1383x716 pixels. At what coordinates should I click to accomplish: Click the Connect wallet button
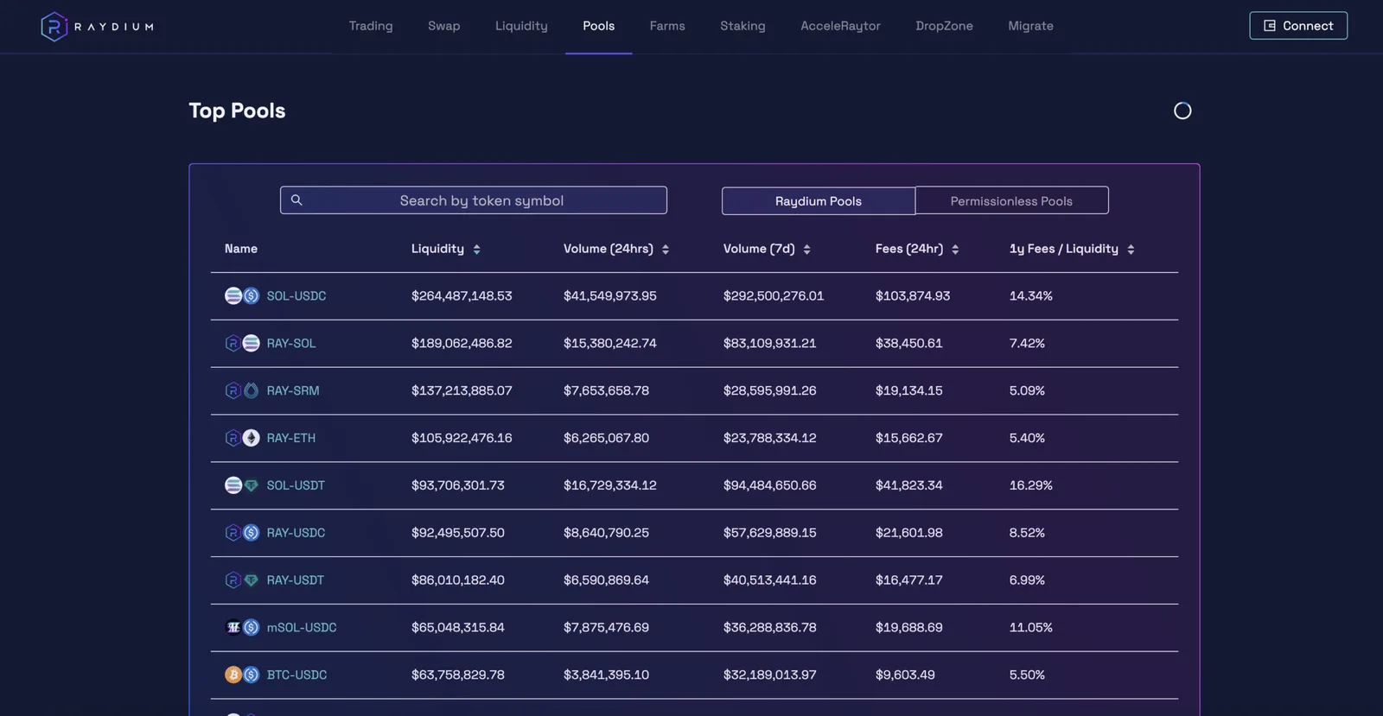pos(1298,26)
